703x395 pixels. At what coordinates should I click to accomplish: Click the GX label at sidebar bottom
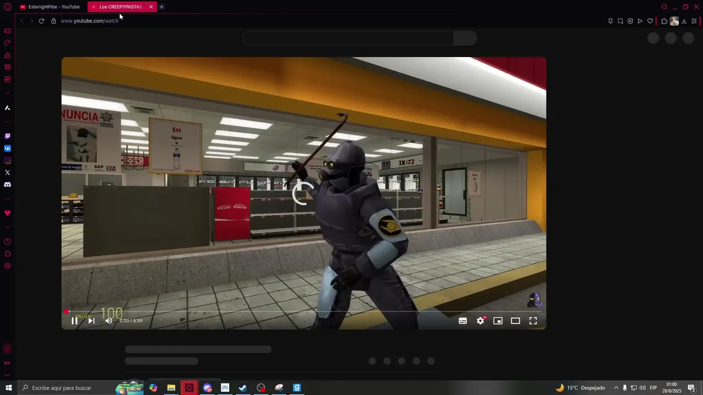7,363
